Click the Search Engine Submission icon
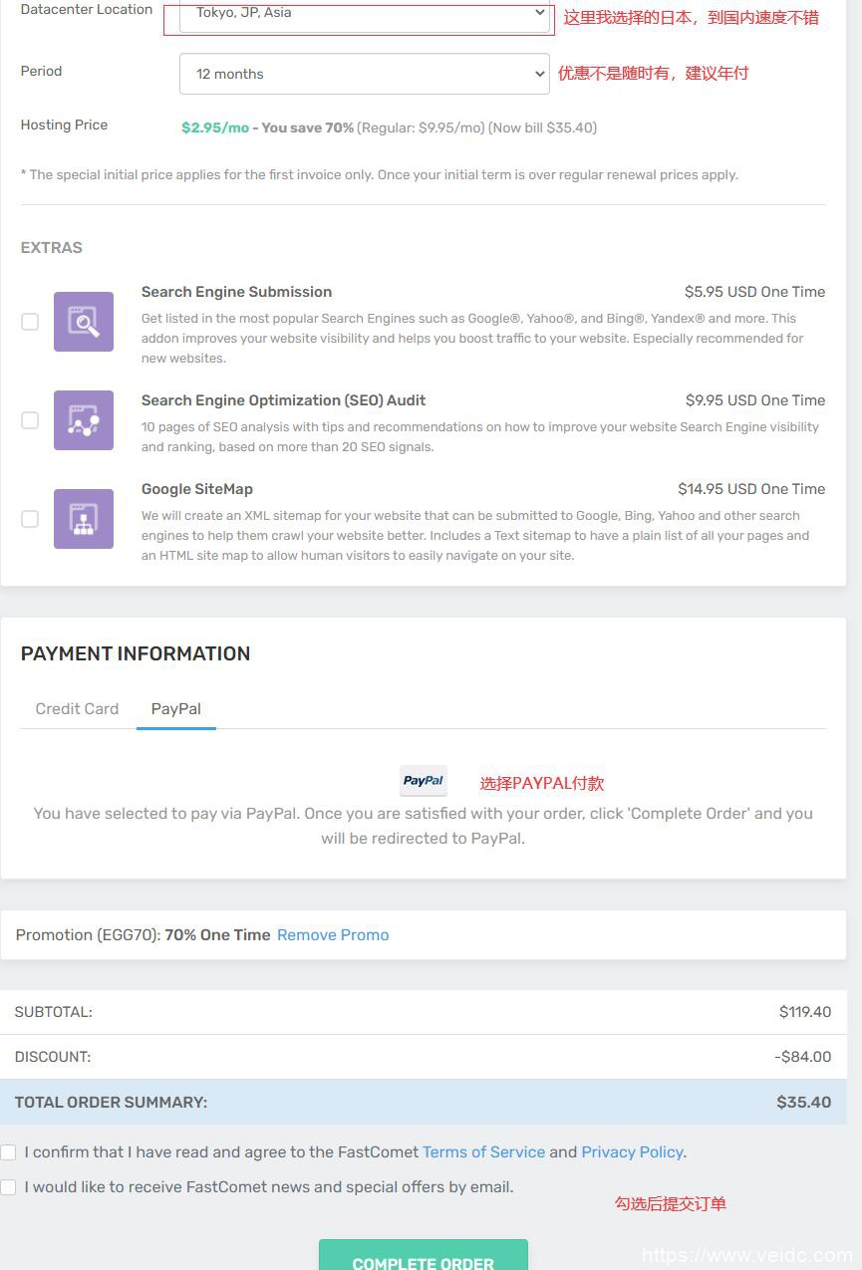The height and width of the screenshot is (1270, 862). pos(84,322)
